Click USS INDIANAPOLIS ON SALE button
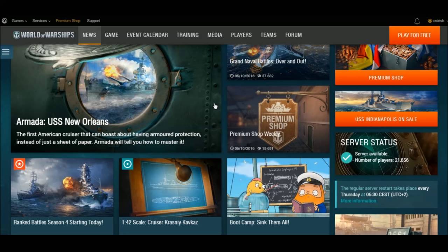This screenshot has height=252, width=448. [386, 119]
